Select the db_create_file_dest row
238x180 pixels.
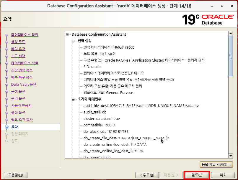tap(126, 138)
